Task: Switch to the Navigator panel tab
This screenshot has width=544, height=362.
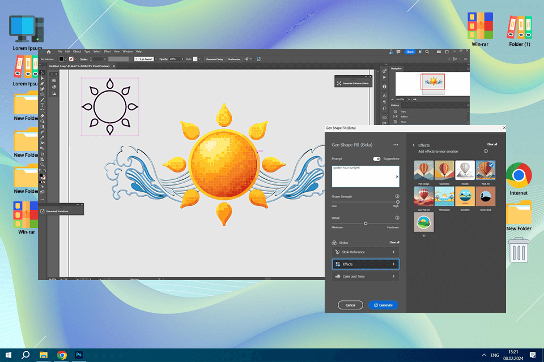Action: [x=396, y=68]
